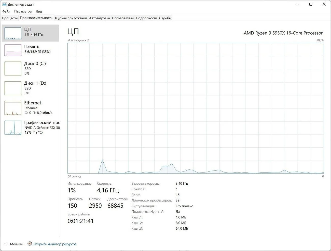The image size is (331, 251).
Task: Switch to the Службы tab
Action: [165, 18]
